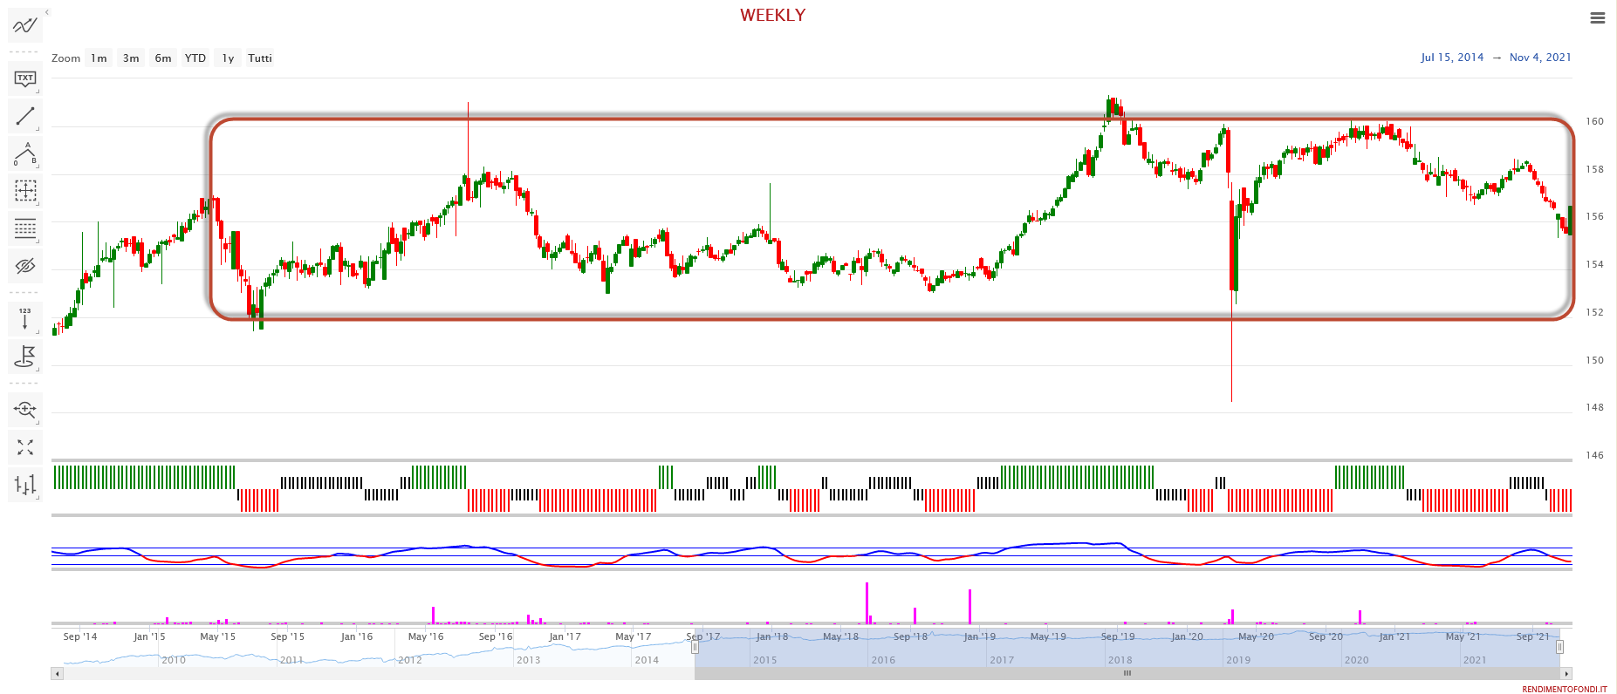Open the Indicators tool
This screenshot has width=1617, height=694.
(x=24, y=25)
